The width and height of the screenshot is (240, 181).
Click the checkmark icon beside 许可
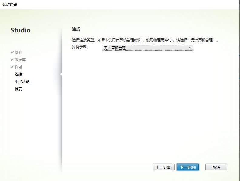pos(12,67)
